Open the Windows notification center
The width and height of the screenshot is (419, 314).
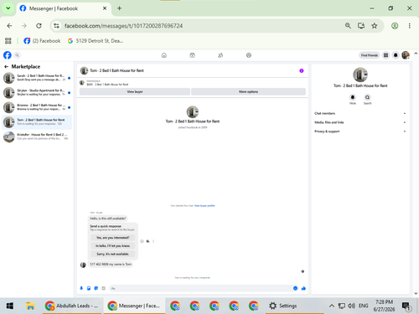point(406,306)
